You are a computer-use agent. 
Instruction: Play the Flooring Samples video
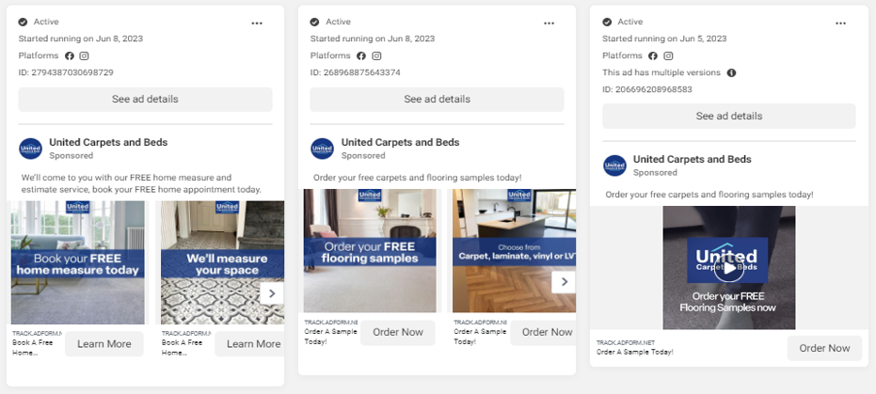coord(729,268)
